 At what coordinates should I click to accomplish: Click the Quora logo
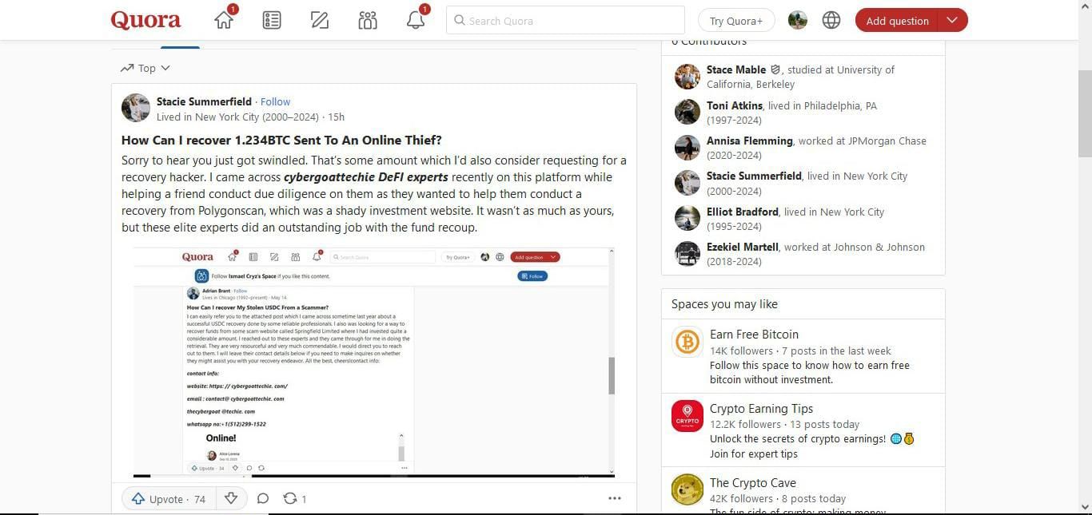(145, 21)
